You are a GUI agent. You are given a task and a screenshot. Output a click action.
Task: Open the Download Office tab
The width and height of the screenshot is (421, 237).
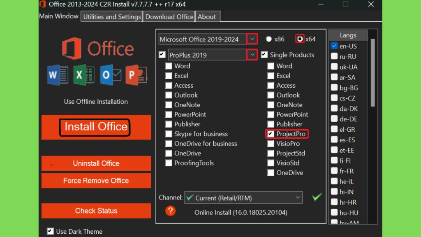click(x=169, y=16)
